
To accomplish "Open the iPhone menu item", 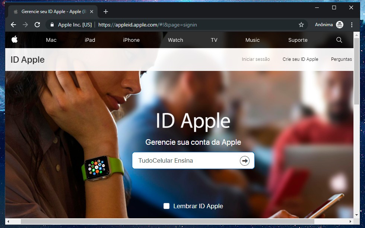I will click(x=131, y=40).
